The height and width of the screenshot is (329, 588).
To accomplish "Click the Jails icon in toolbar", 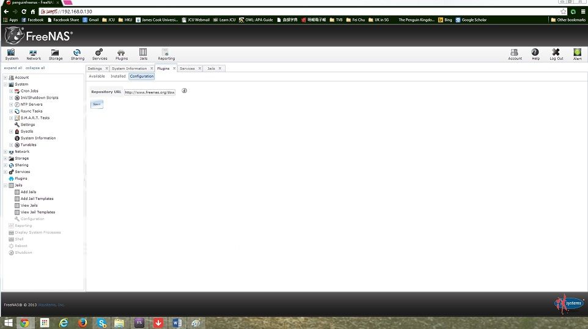I will click(x=143, y=54).
